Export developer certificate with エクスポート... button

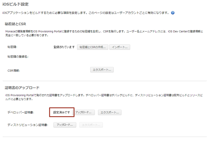pyautogui.click(x=110, y=112)
